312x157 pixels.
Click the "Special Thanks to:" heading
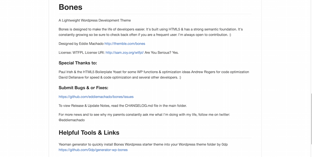click(78, 63)
